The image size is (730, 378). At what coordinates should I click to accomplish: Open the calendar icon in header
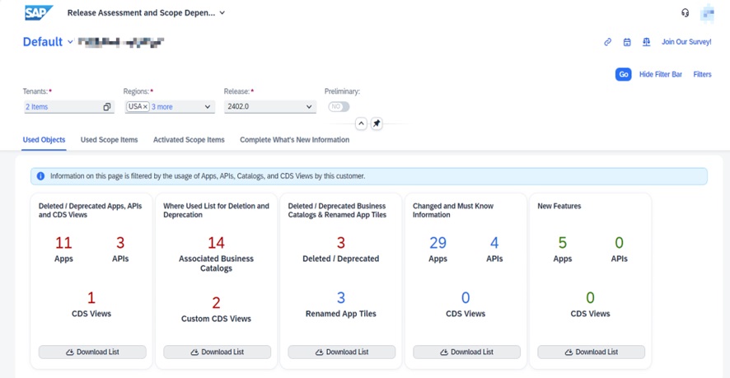627,42
